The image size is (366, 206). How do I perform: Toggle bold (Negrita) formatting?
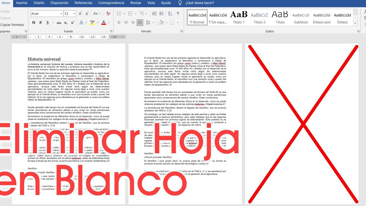tap(34, 22)
